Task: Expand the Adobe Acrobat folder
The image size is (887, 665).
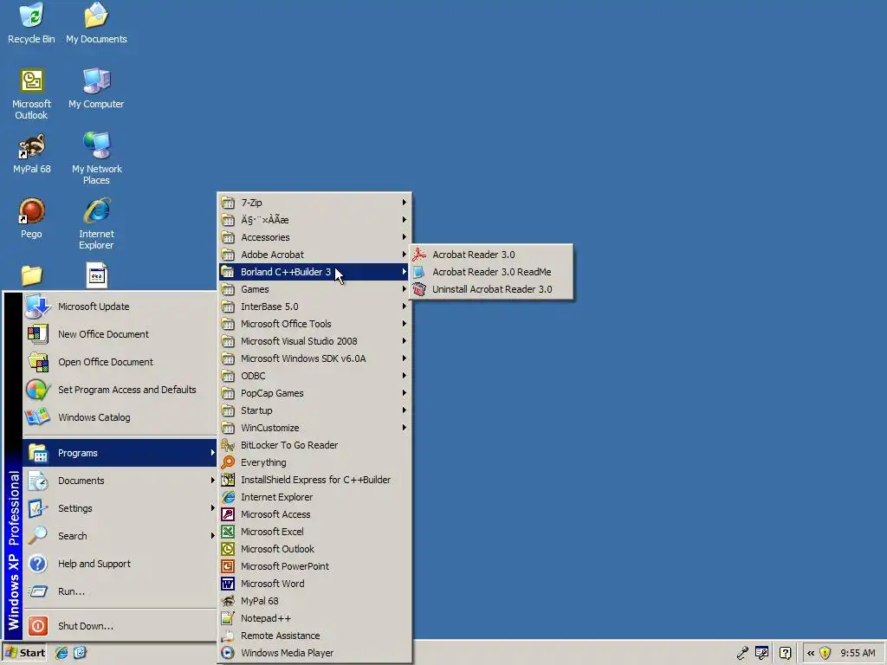Action: tap(314, 255)
